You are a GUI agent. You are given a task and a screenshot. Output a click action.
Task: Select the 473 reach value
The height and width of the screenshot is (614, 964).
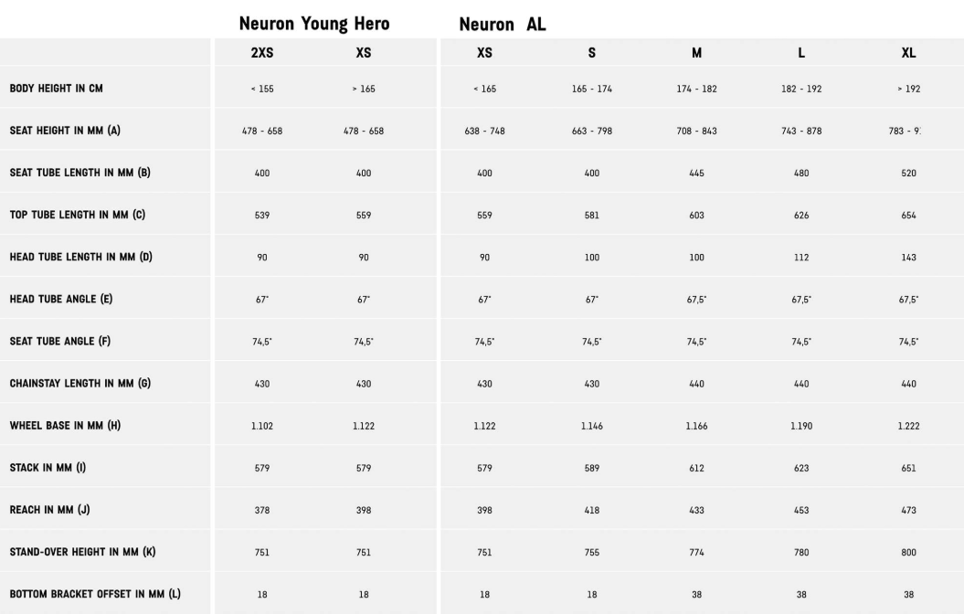(x=908, y=510)
